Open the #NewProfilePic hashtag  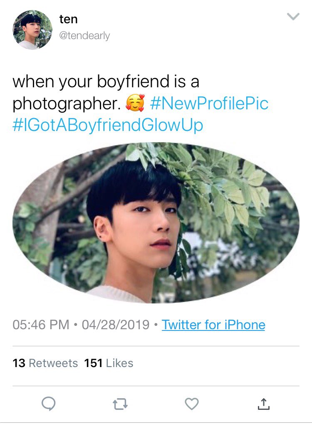(209, 103)
